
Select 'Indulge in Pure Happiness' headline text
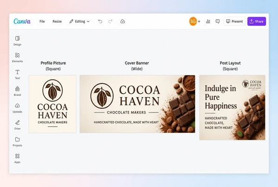(x=221, y=97)
